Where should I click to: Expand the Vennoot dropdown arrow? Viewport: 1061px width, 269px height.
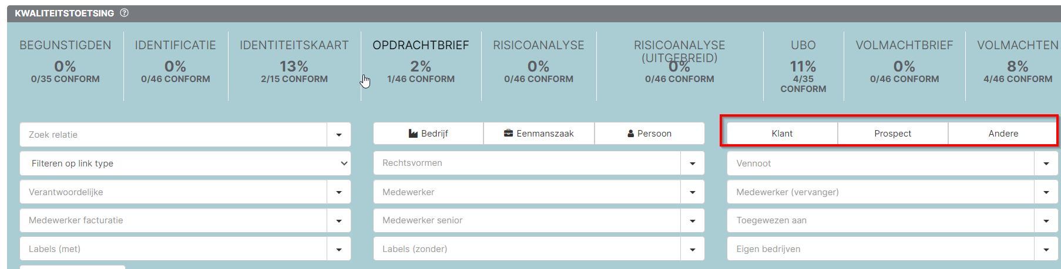[x=1046, y=164]
